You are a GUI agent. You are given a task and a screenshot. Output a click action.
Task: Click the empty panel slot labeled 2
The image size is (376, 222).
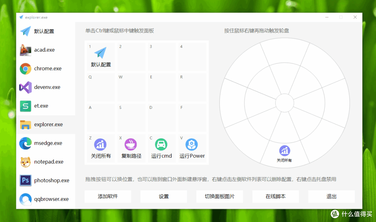131,56
